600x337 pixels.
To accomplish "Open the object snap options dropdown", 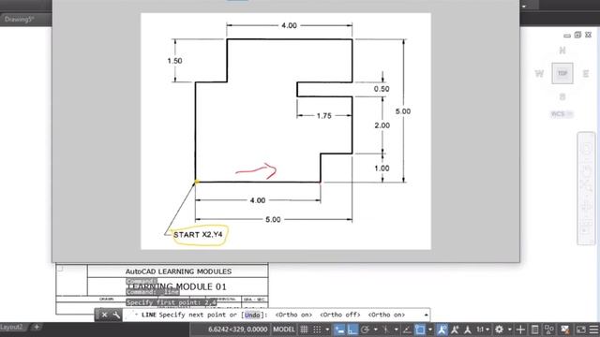I will 430,330.
